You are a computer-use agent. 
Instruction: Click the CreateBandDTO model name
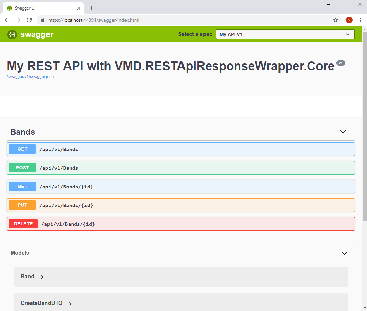pos(41,303)
